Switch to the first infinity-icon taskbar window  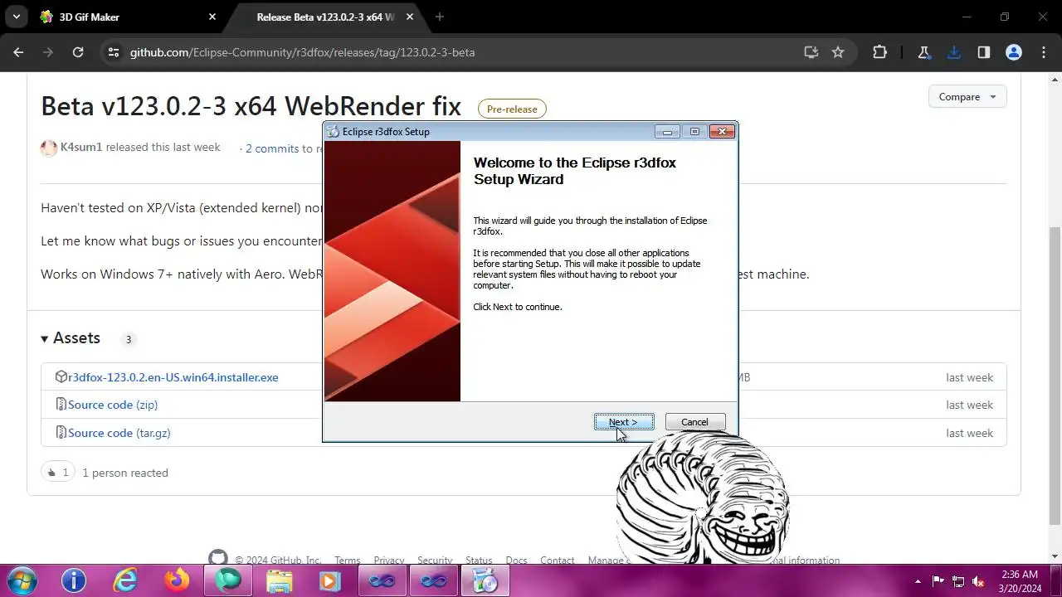[x=382, y=580]
